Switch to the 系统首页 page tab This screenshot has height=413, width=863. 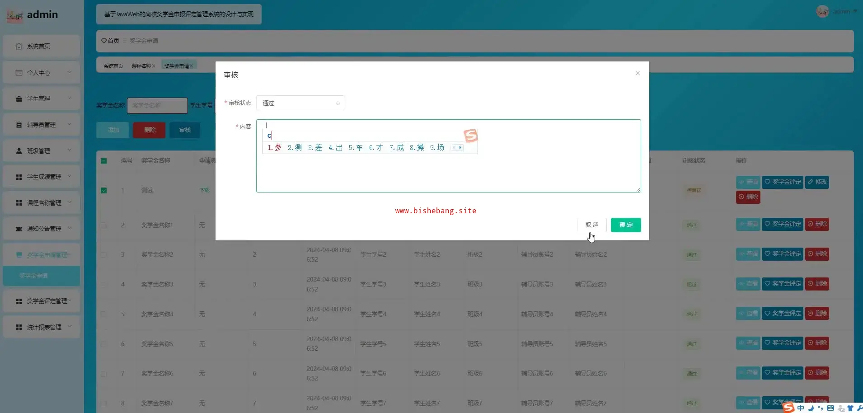pos(113,66)
